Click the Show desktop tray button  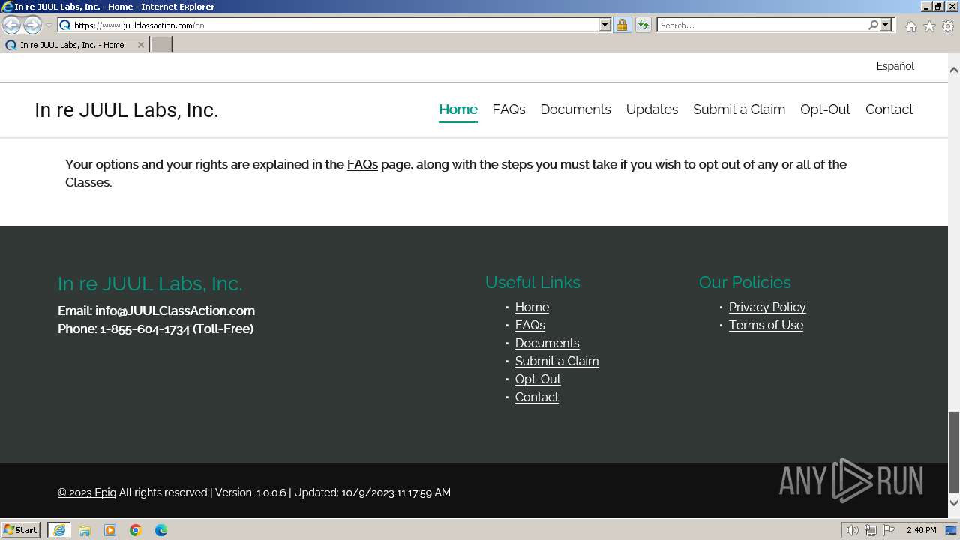pos(952,530)
